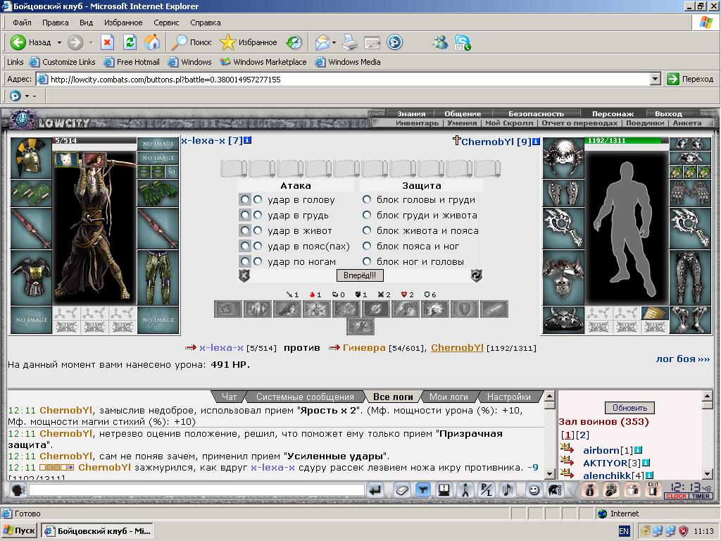Click ChernobYl's green health bar
Viewport: 721px width, 541px height.
[623, 141]
